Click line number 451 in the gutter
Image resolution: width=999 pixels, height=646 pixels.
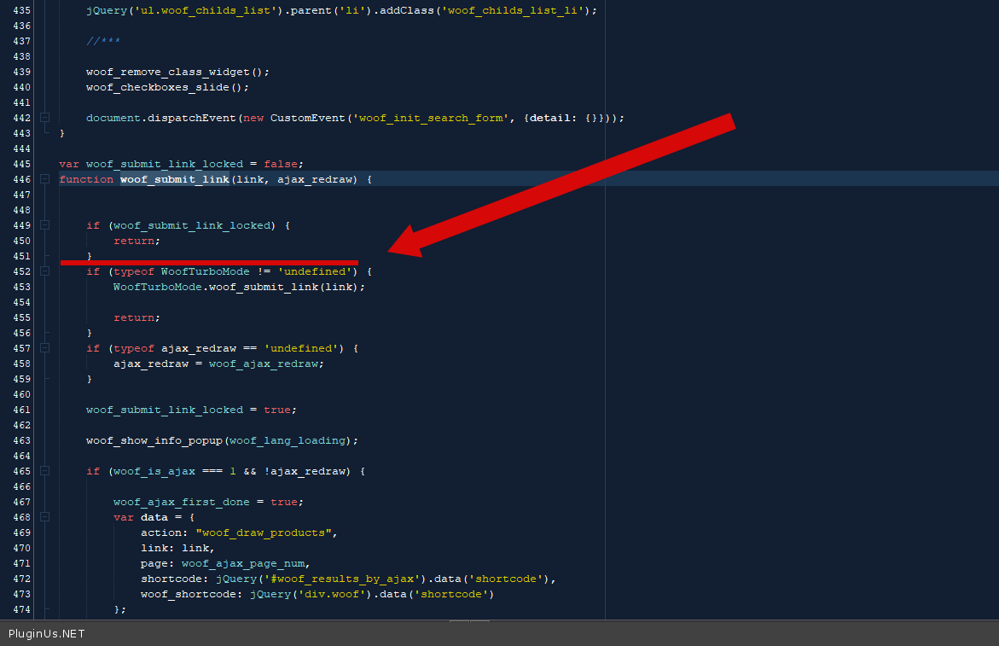tap(22, 256)
